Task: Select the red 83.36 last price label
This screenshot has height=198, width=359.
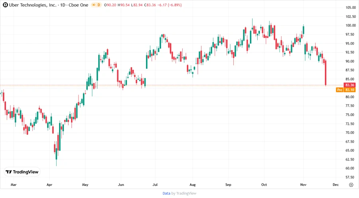Action: [349, 85]
